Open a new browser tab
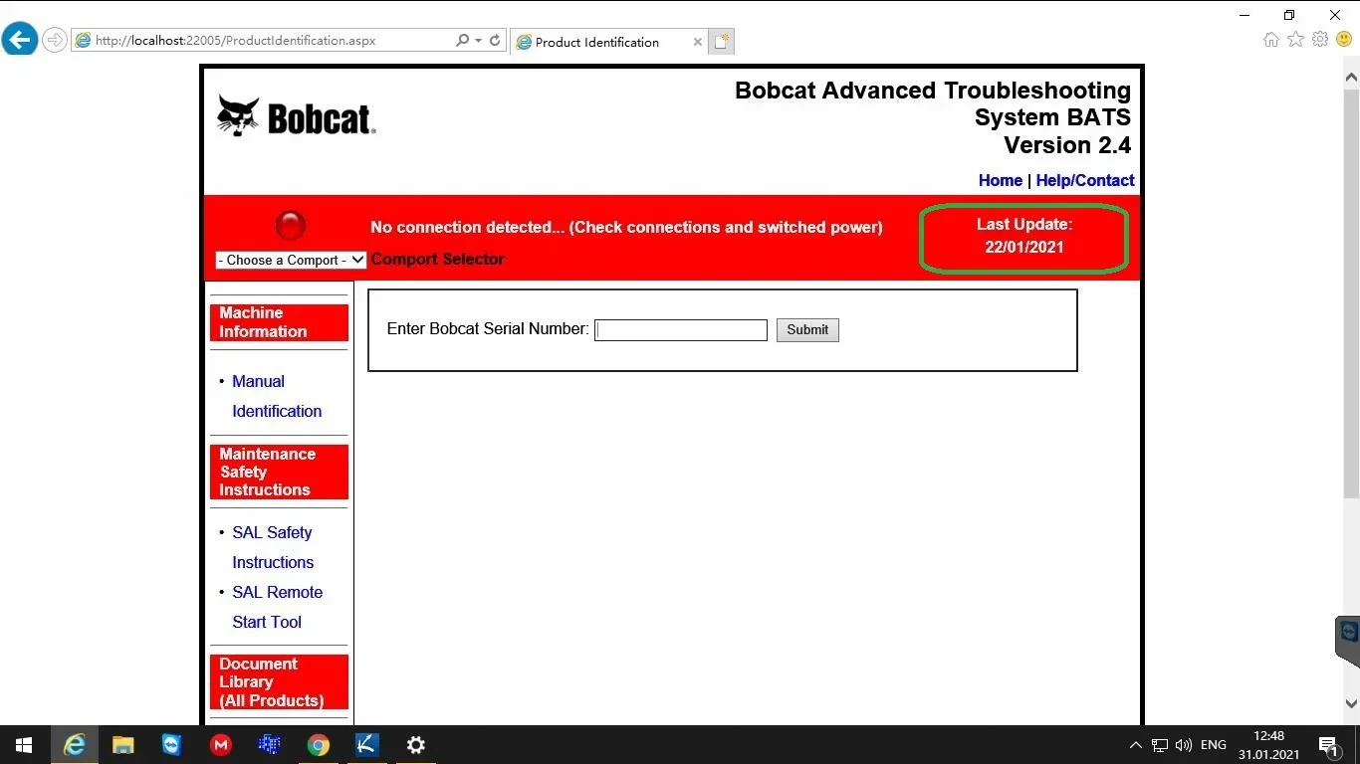 point(722,42)
